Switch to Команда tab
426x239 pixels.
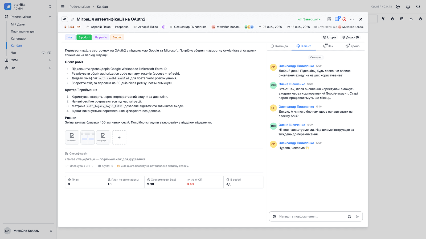(x=279, y=46)
